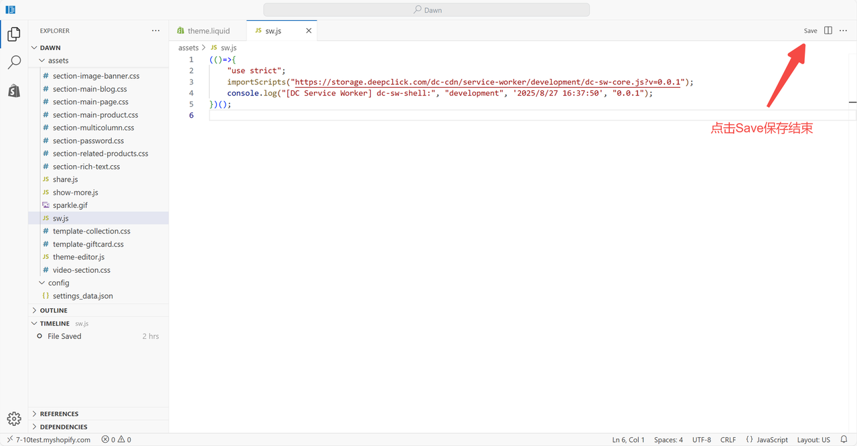The width and height of the screenshot is (857, 446).
Task: Open Explorer panel more actions ellipsis
Action: (155, 31)
